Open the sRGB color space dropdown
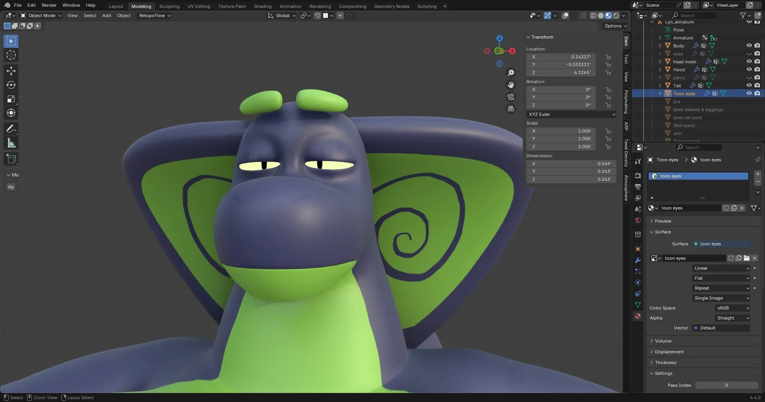 point(733,308)
